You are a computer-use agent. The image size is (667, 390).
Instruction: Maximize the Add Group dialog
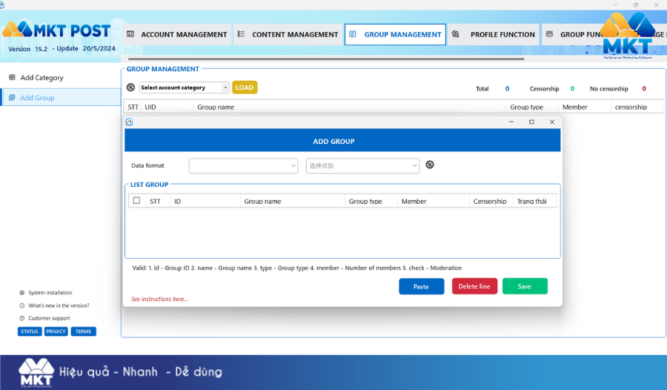[531, 122]
